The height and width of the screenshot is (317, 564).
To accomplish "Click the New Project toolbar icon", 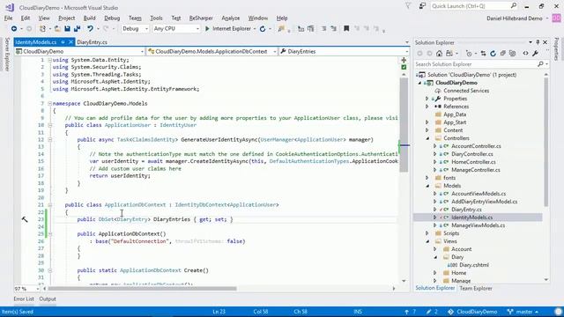I will pyautogui.click(x=42, y=29).
